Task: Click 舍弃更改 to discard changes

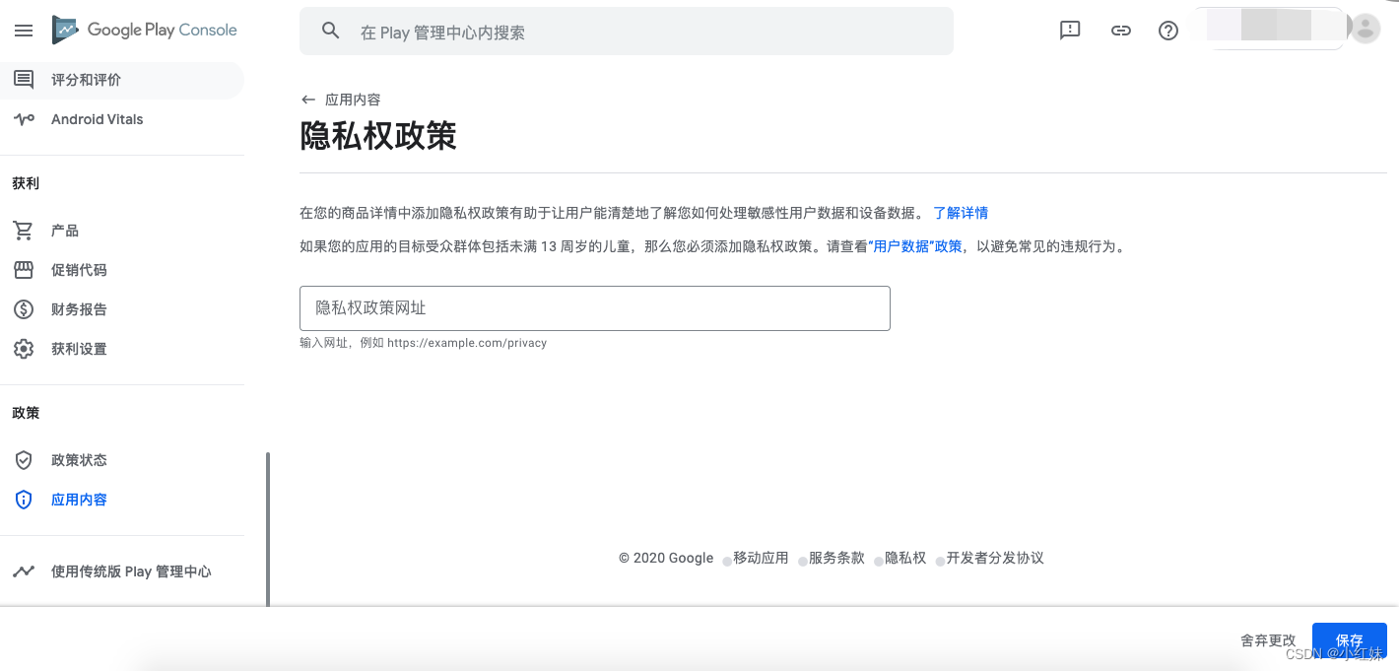Action: point(1267,639)
